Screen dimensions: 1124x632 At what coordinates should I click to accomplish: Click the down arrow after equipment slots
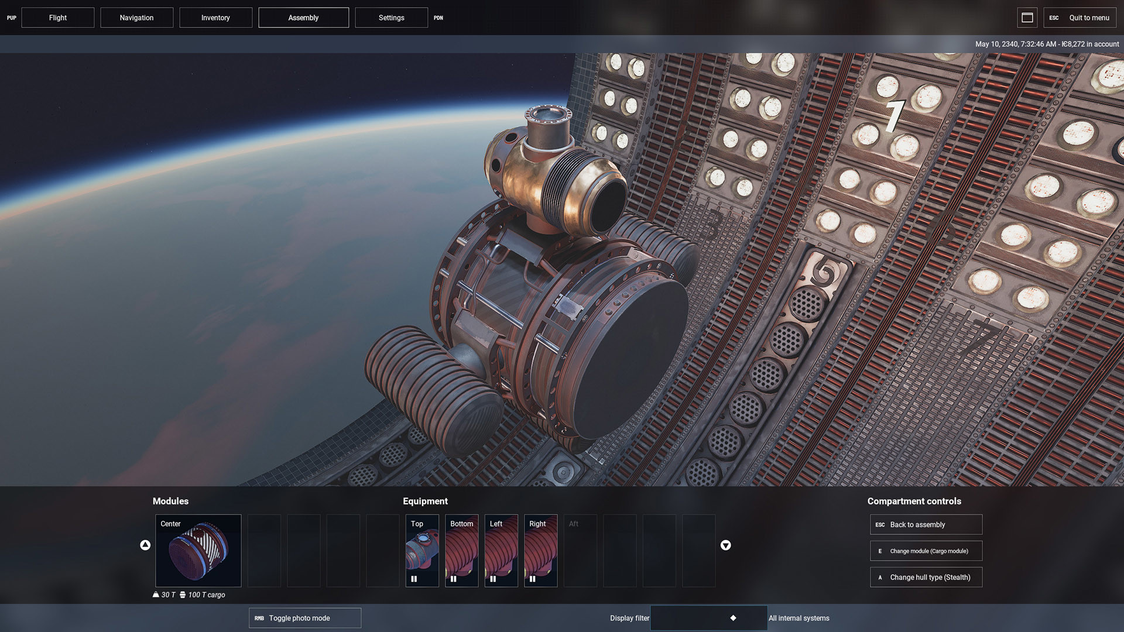(x=725, y=545)
